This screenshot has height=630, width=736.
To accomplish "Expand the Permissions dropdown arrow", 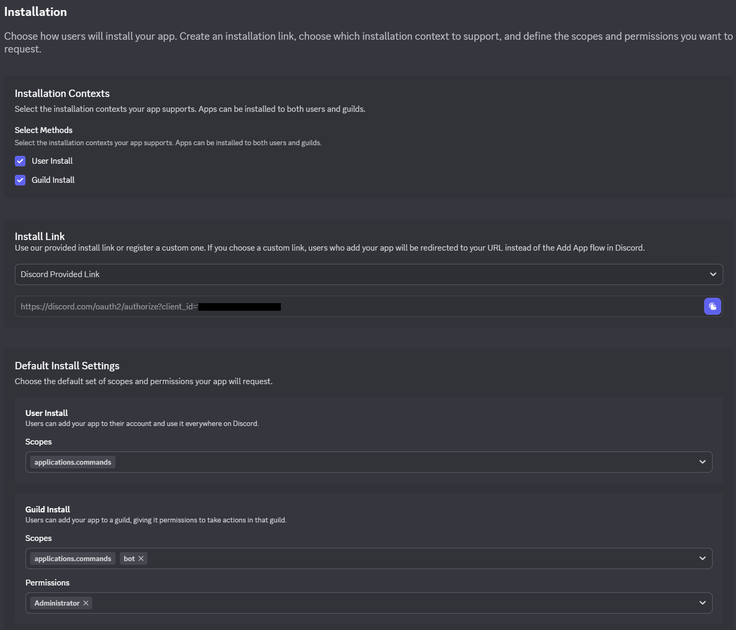I will point(702,603).
